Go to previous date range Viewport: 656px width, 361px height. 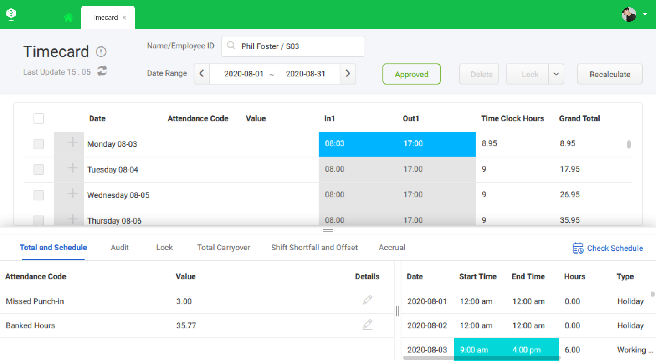tap(202, 74)
